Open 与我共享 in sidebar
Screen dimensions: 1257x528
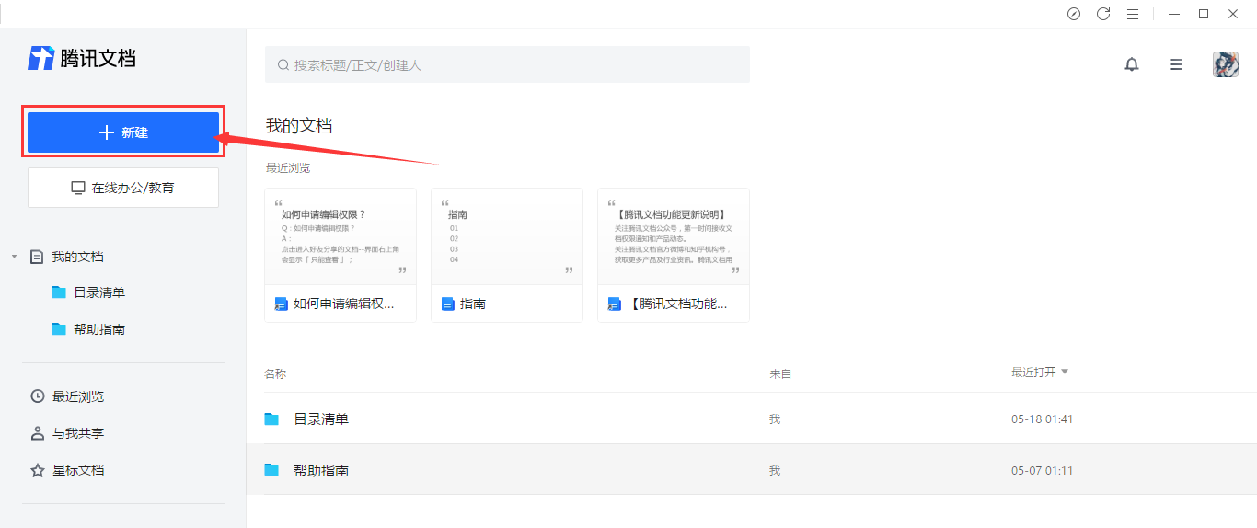pyautogui.click(x=77, y=433)
